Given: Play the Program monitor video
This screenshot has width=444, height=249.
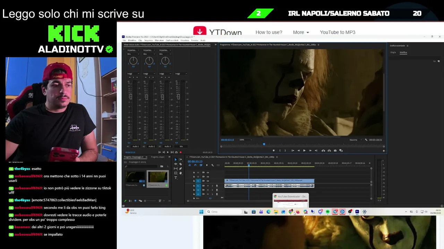Looking at the screenshot, I should [304, 150].
